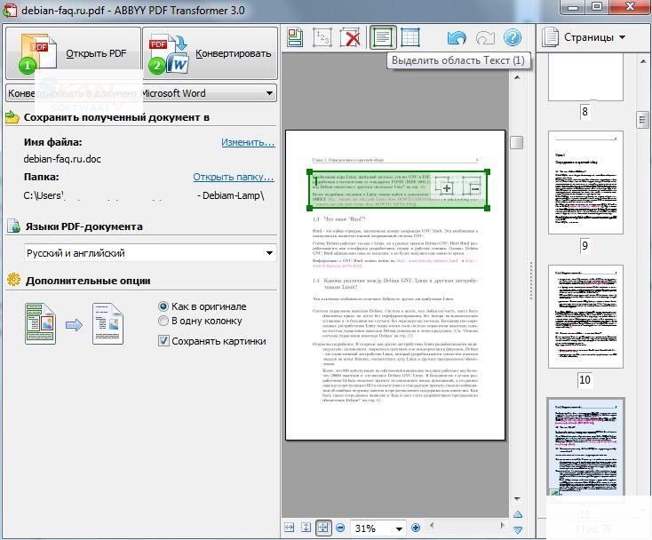Click the horizontal scrollbar right arrow
Viewport: 652px width, 540px height.
[502, 526]
